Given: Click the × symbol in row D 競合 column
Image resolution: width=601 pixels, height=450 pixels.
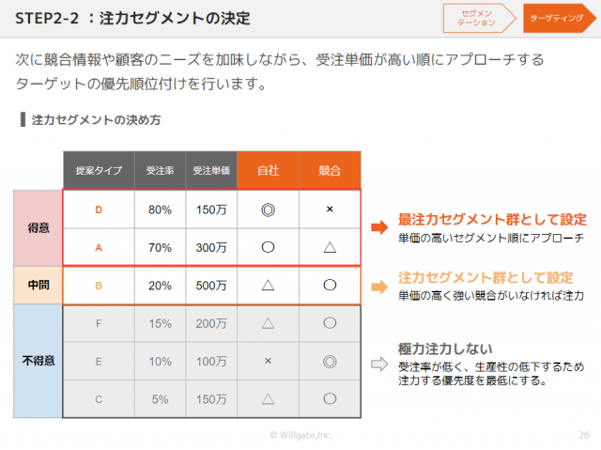Looking at the screenshot, I should pos(330,209).
